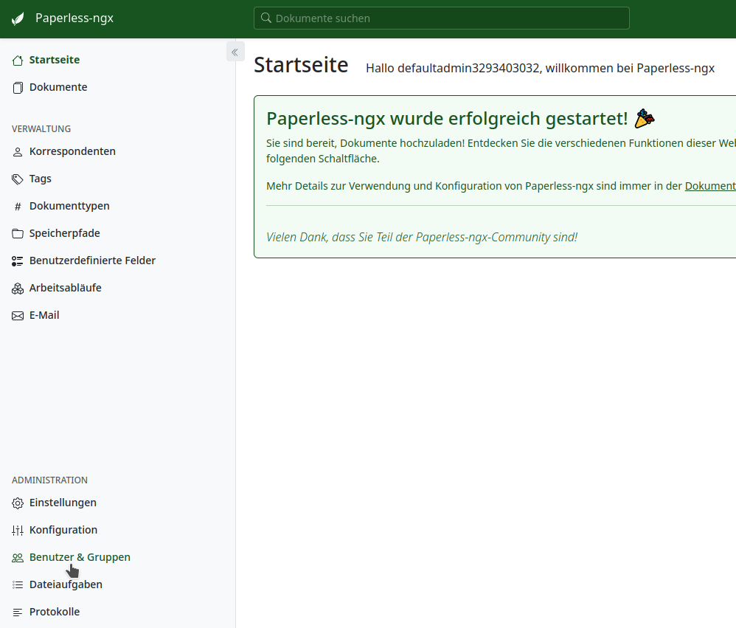Click the Tags label icon
This screenshot has height=628, width=736.
click(18, 179)
